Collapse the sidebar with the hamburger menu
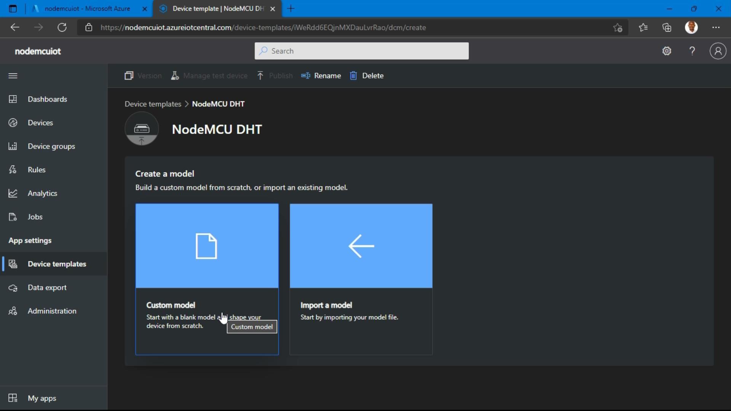The height and width of the screenshot is (411, 731). click(x=13, y=76)
